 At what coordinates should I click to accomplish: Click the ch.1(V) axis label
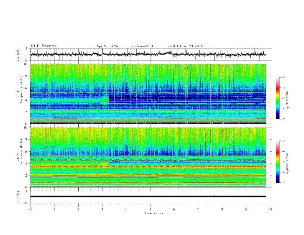point(18,55)
